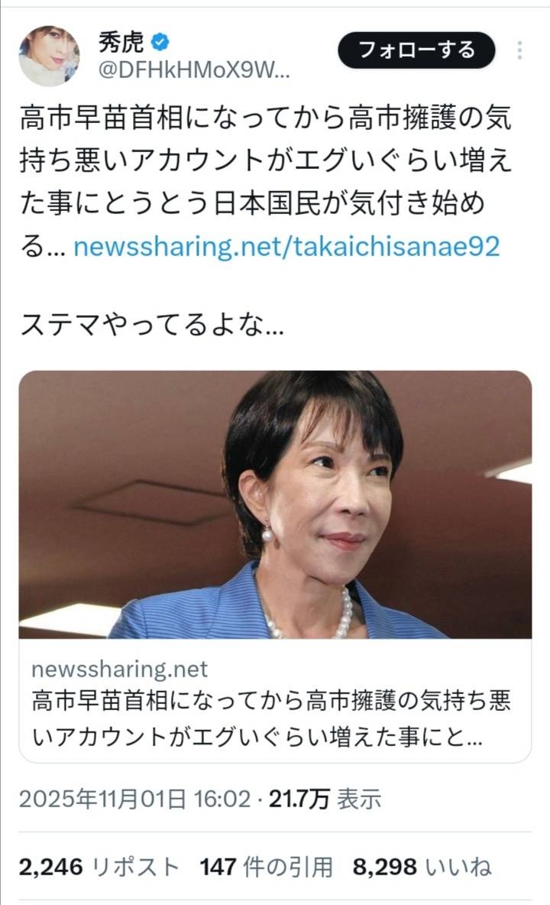
Task: Click the newssharing.net domain on the card
Action: pos(119,669)
